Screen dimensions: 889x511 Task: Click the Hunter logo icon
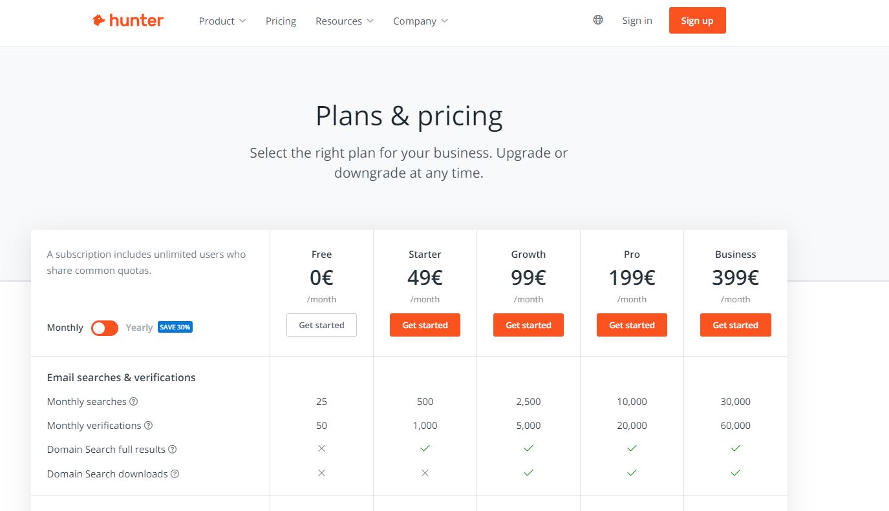[x=98, y=21]
